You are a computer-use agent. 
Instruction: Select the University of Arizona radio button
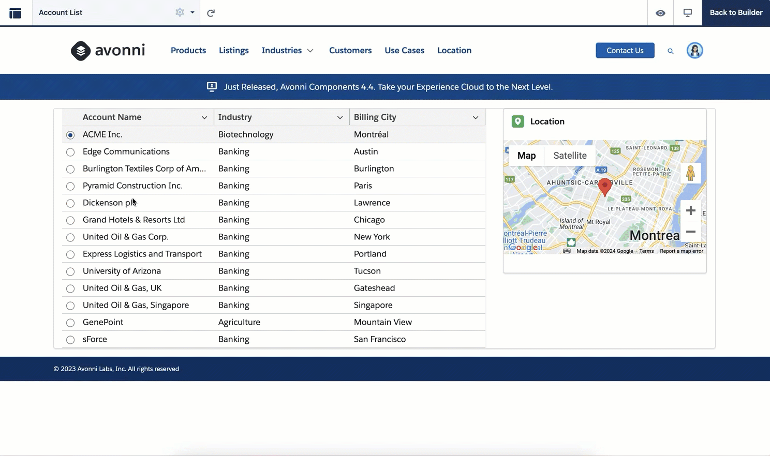[x=70, y=271]
